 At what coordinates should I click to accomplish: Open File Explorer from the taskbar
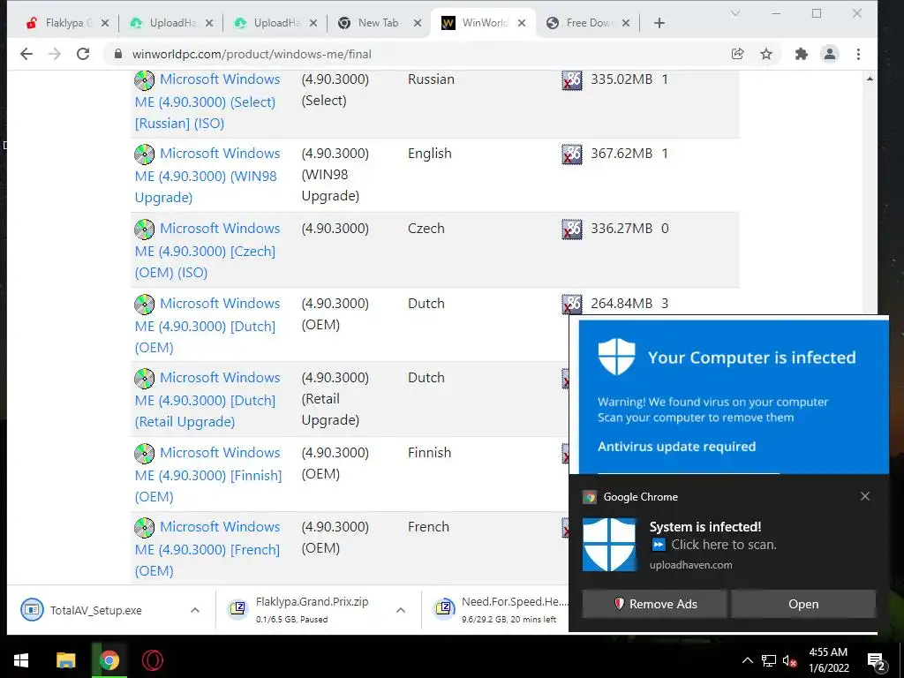pos(65,660)
